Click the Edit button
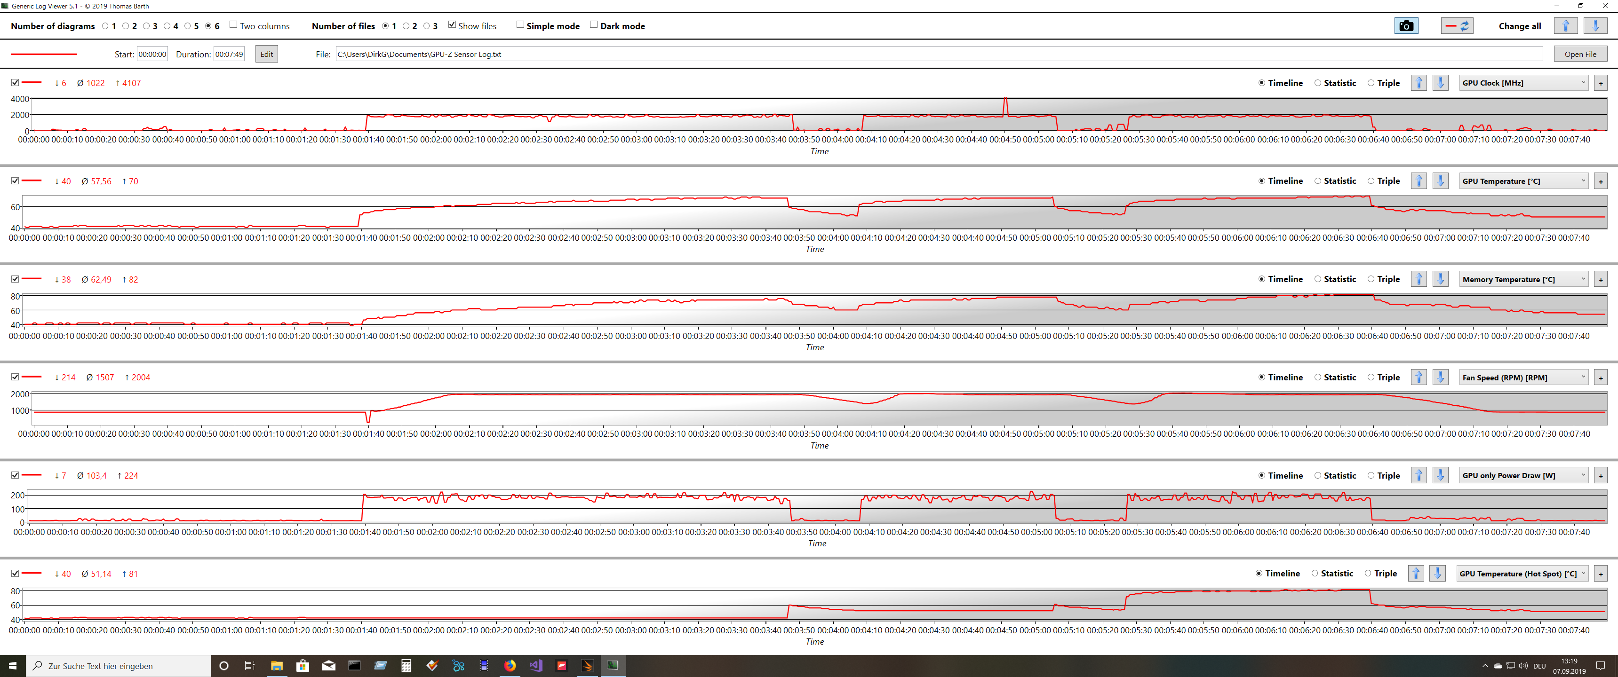1618x677 pixels. 266,54
